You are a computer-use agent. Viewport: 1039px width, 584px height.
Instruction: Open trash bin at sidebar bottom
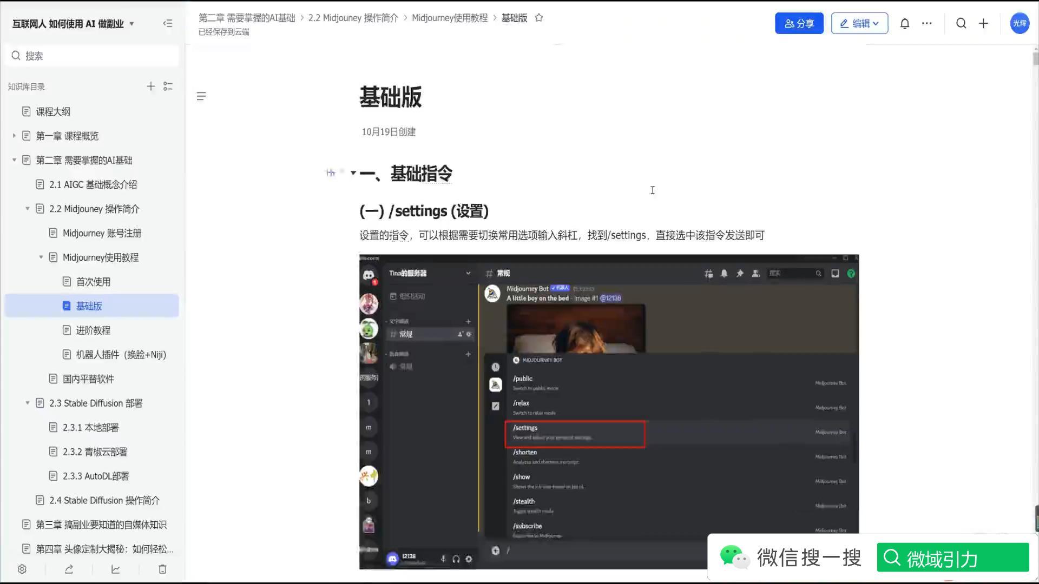point(162,569)
